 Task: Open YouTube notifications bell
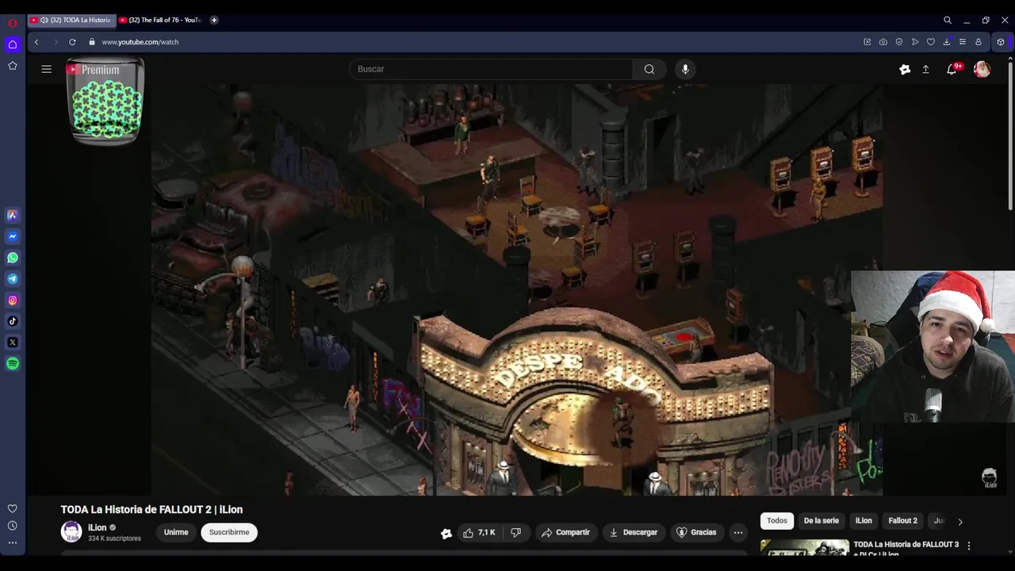(952, 70)
